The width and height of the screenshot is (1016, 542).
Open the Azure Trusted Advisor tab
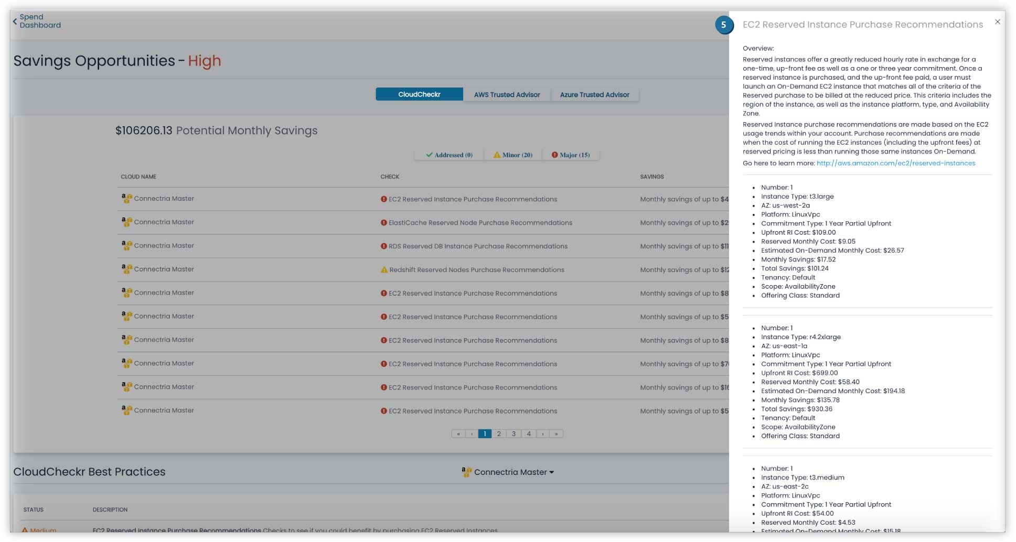click(595, 95)
